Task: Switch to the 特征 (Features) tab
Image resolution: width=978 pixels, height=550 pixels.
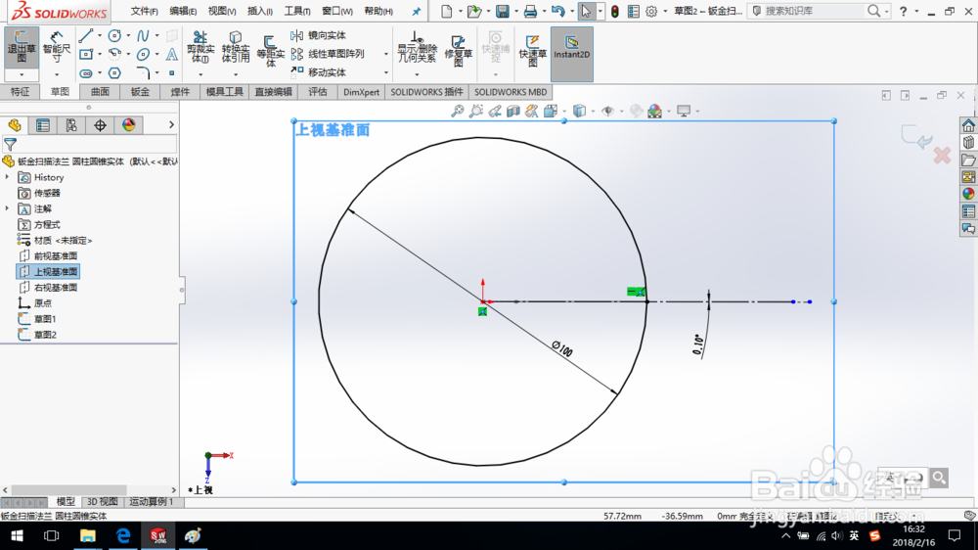Action: pos(20,92)
